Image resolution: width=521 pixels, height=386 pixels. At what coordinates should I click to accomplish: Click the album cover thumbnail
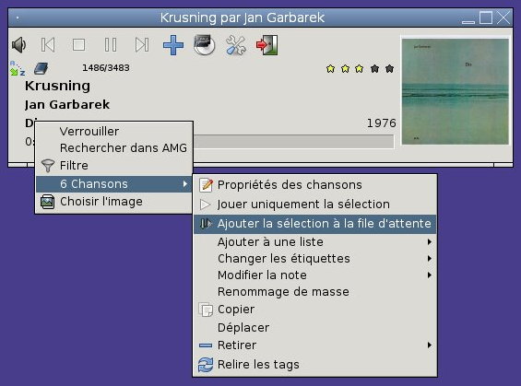tap(456, 91)
